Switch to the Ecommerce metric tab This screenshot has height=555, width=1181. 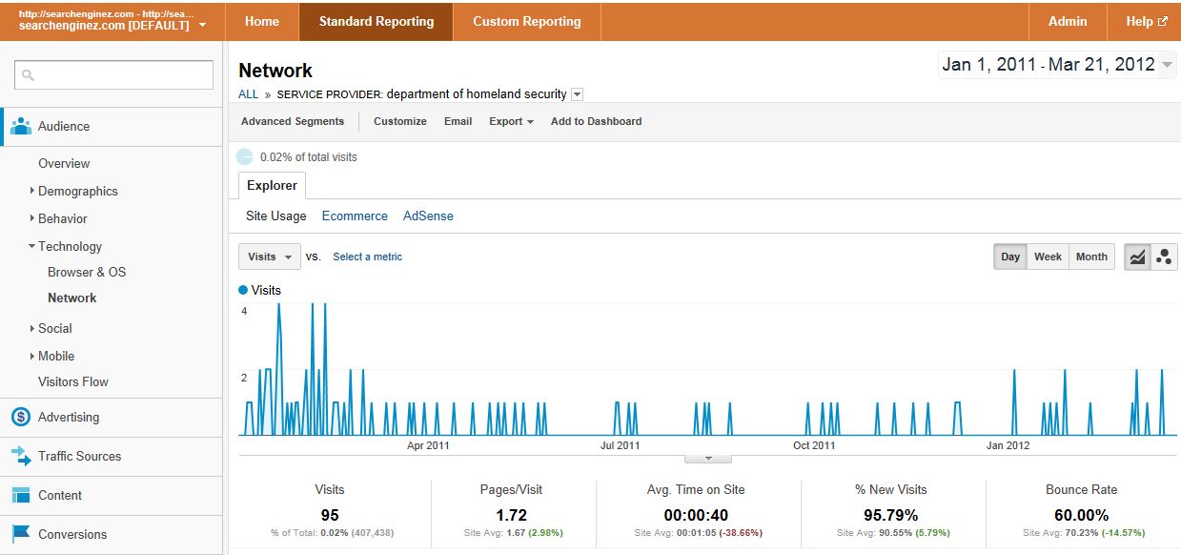(x=355, y=216)
